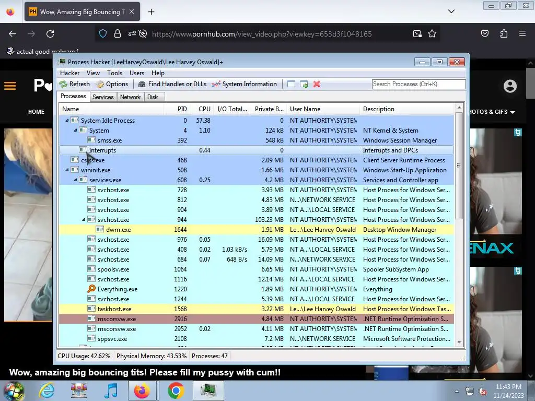Select the taskhost.exe process row
Screen dimensions: 535x401
(x=256, y=309)
